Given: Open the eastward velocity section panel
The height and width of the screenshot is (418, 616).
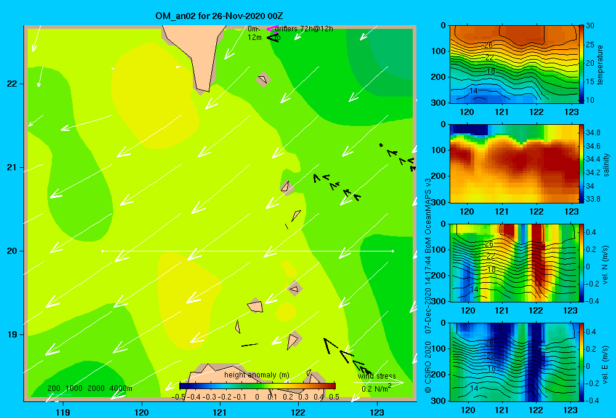Looking at the screenshot, I should (514, 362).
